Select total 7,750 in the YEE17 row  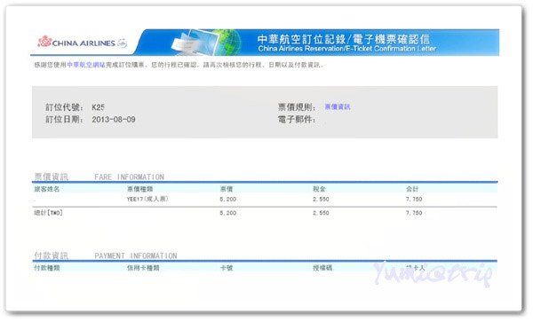(414, 200)
